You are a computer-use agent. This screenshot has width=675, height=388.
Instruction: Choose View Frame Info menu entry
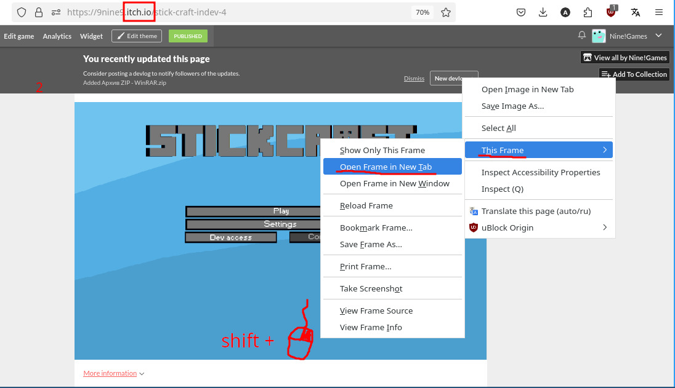392,327
